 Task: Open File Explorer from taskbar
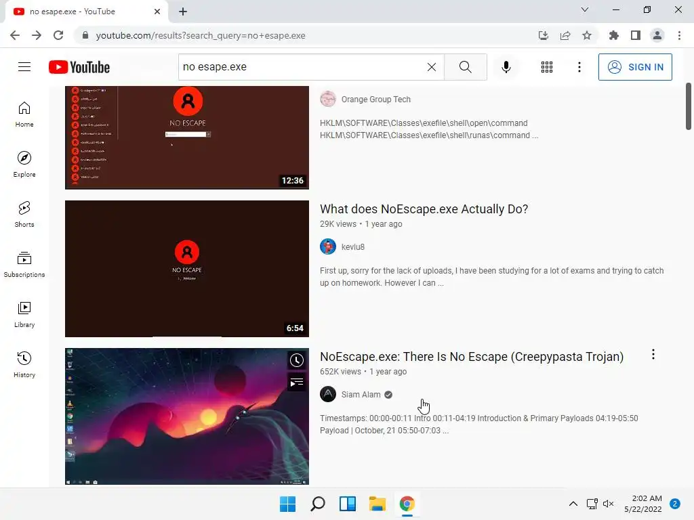pyautogui.click(x=377, y=504)
